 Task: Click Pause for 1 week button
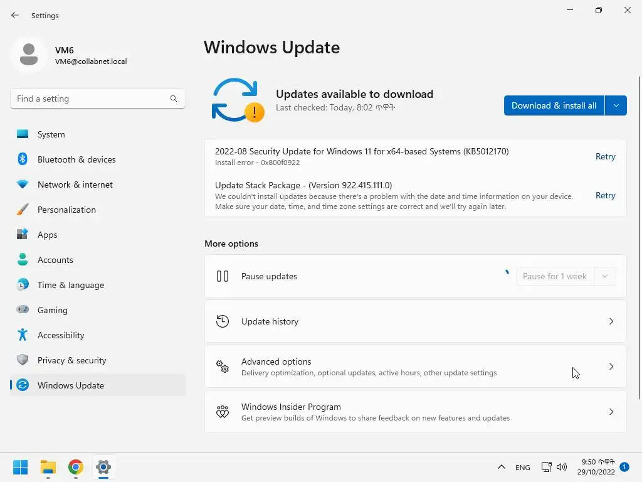tap(555, 276)
